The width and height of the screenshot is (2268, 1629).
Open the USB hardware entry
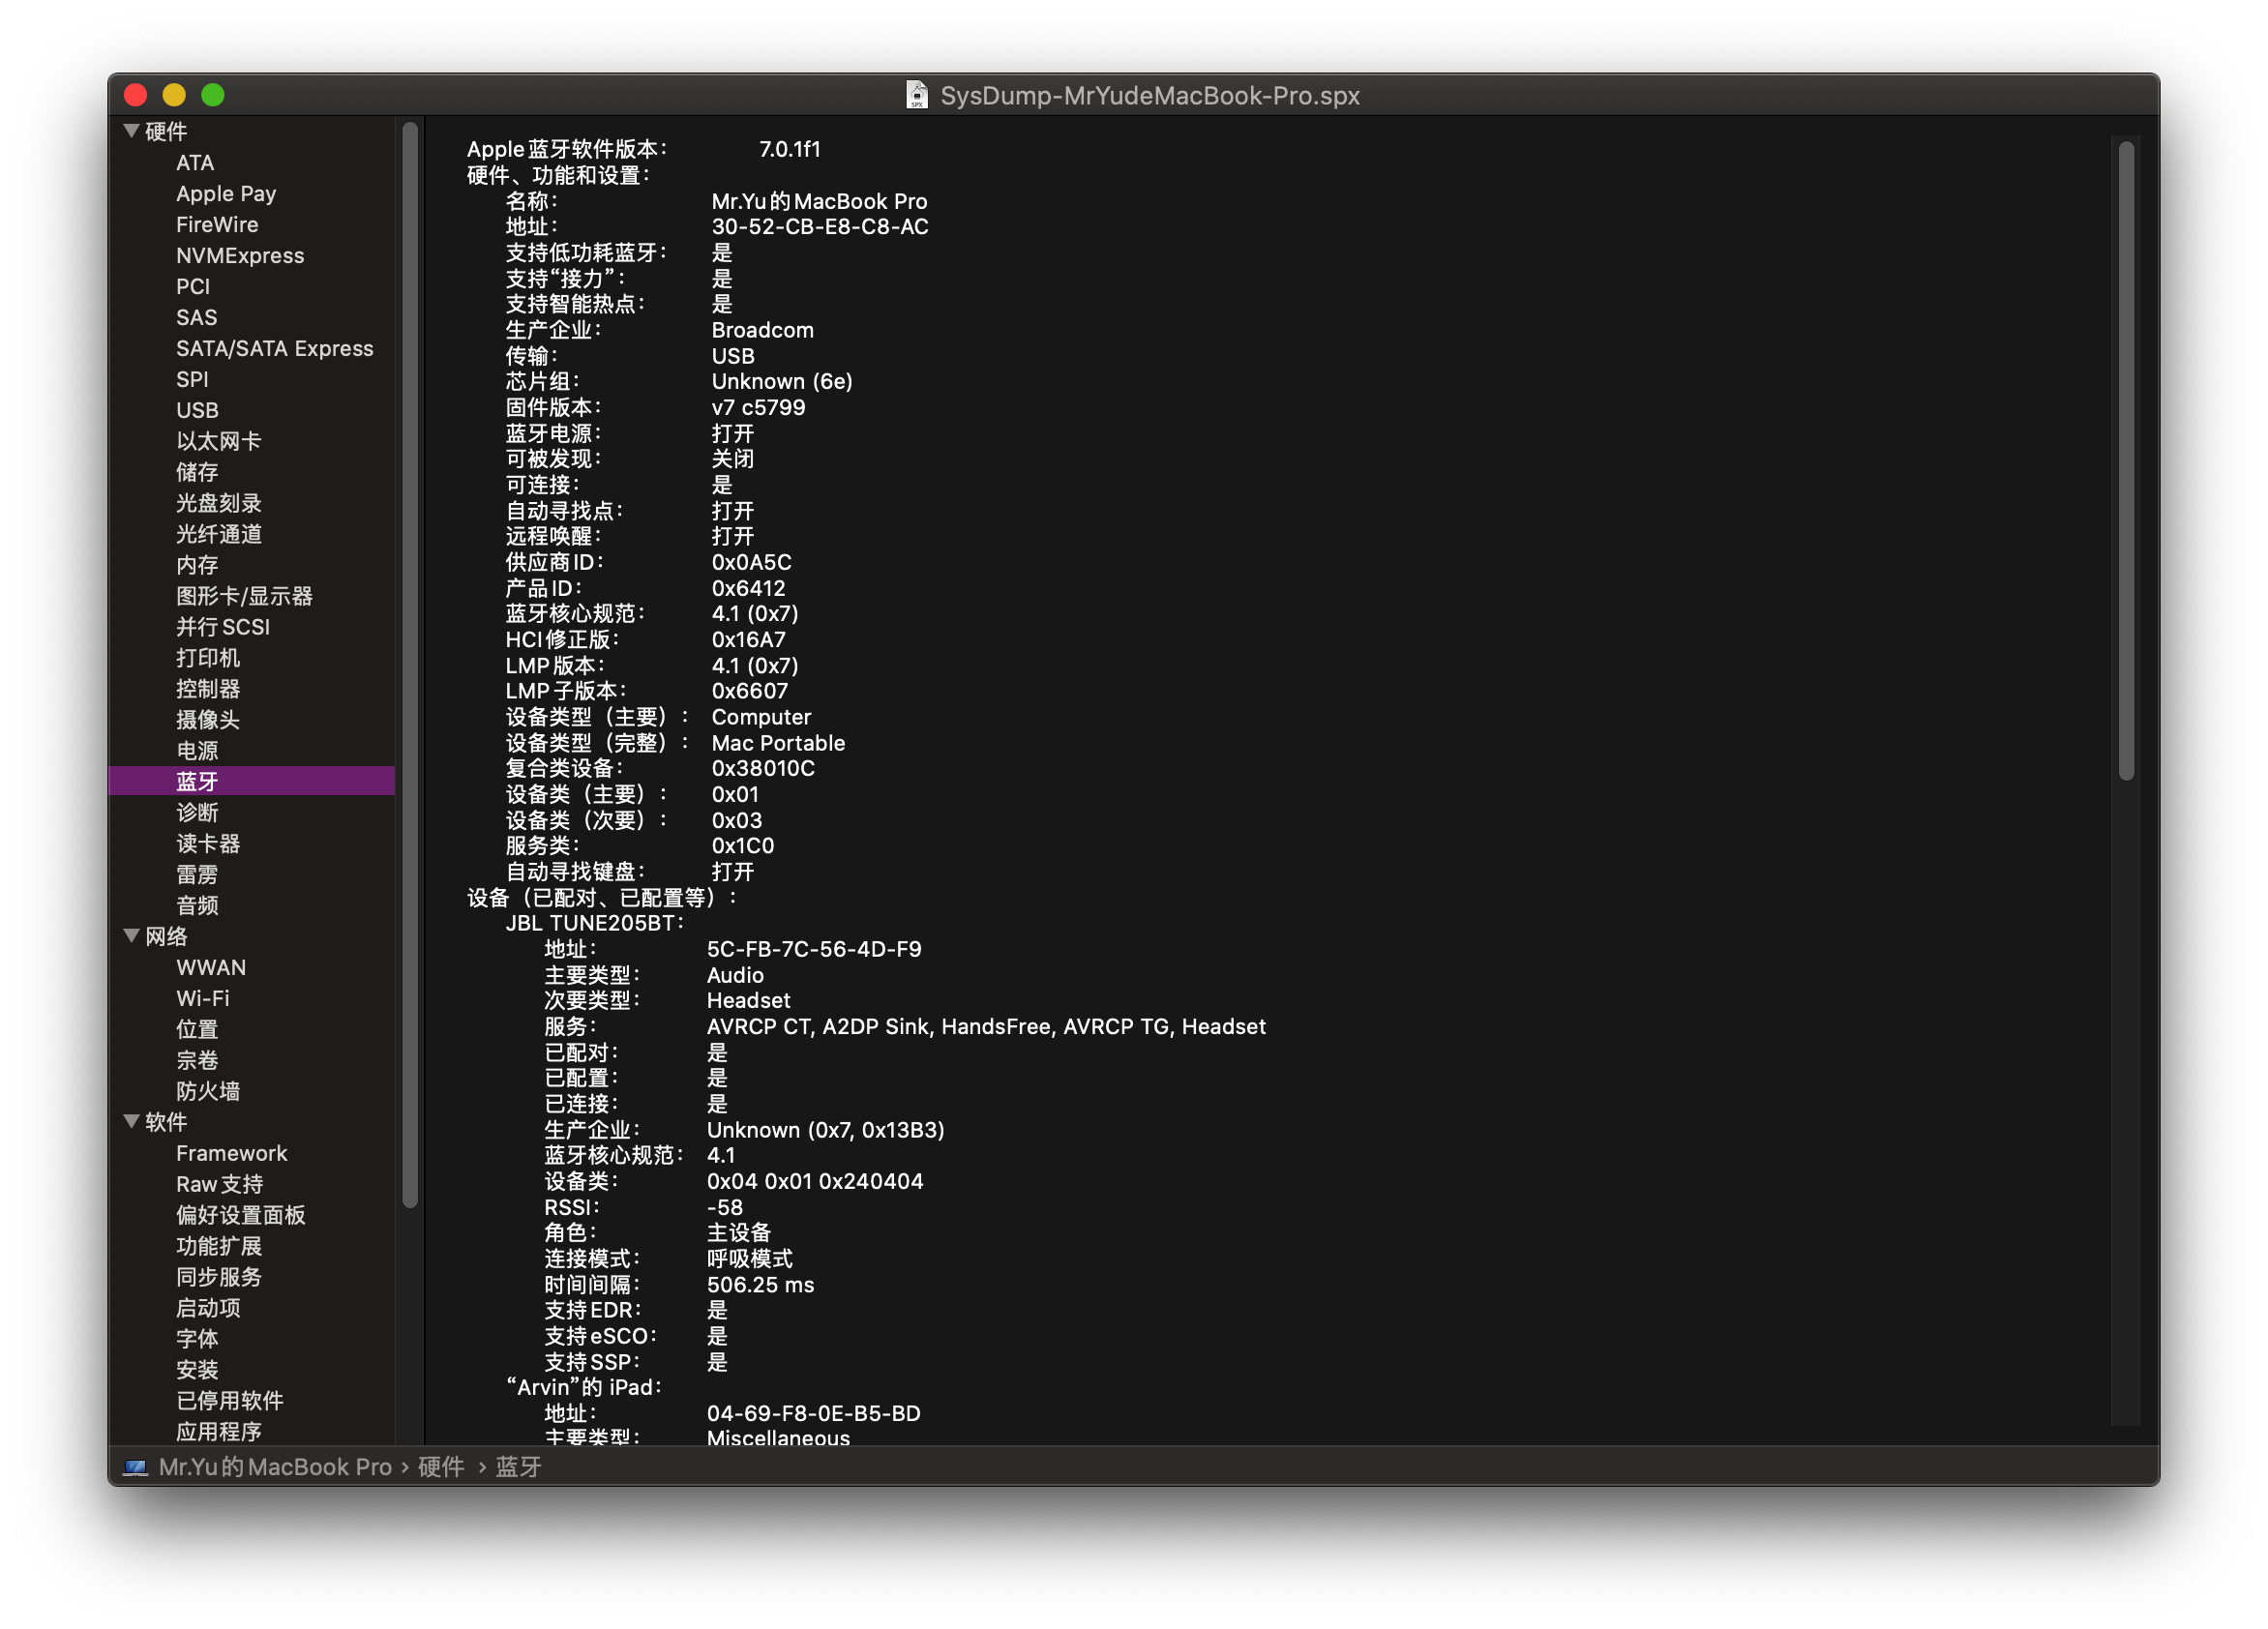click(x=197, y=410)
